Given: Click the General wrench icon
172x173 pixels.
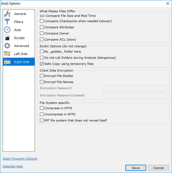Looking at the screenshot, I should [x=7, y=14].
